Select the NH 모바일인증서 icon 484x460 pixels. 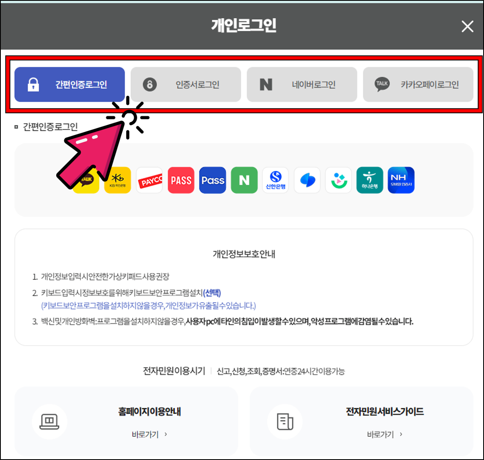pos(401,180)
